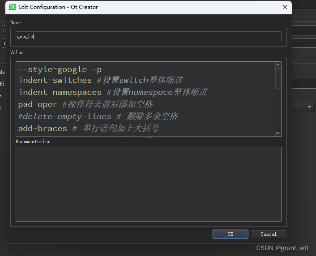Cancel the Edit Configuration dialog

pyautogui.click(x=269, y=234)
